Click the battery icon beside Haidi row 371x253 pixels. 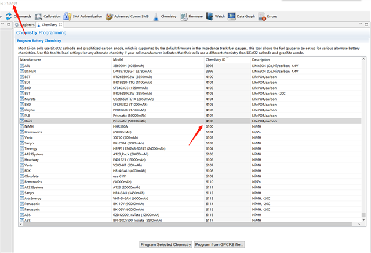(22, 121)
